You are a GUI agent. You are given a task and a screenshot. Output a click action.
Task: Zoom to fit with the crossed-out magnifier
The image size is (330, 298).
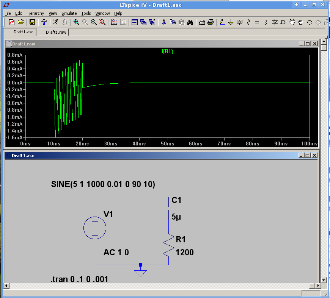tap(102, 22)
